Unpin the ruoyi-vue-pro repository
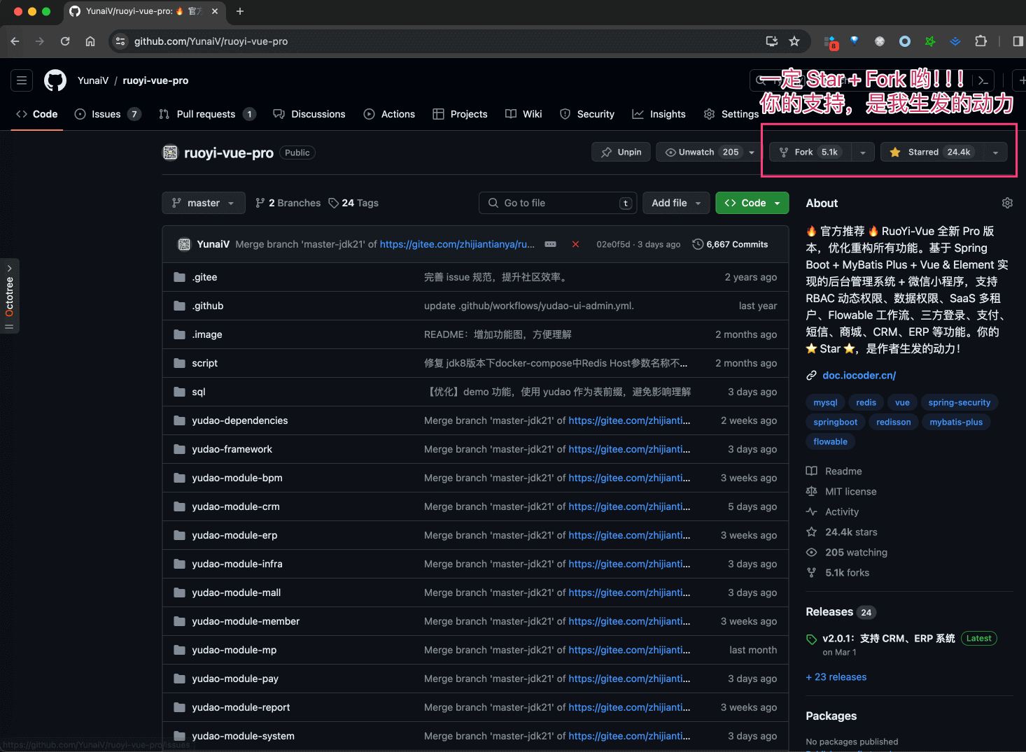Screen dimensions: 1026x752 (621, 152)
